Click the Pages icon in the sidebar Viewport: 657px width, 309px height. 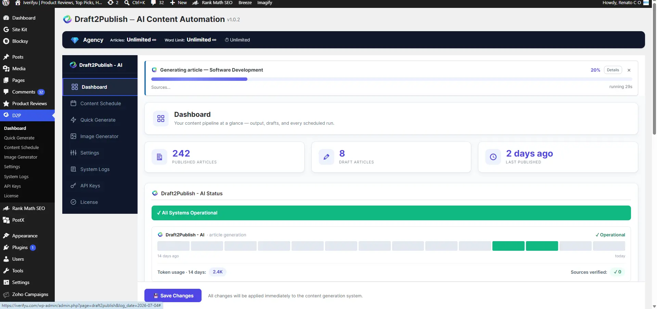click(x=6, y=80)
